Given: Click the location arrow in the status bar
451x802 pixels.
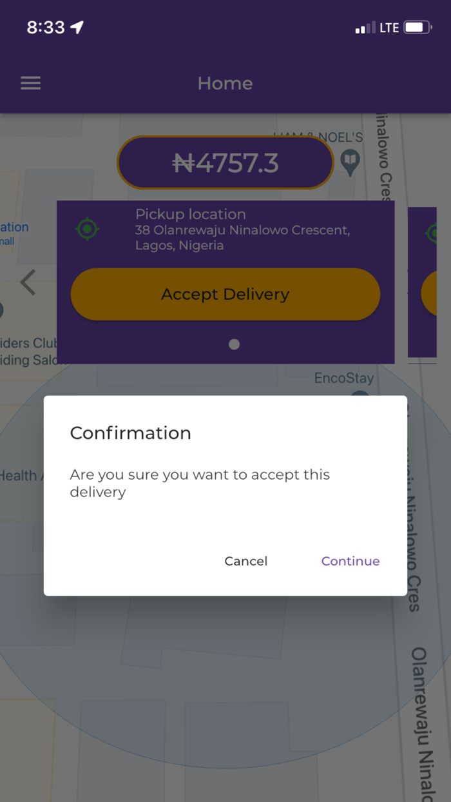Looking at the screenshot, I should 77,27.
